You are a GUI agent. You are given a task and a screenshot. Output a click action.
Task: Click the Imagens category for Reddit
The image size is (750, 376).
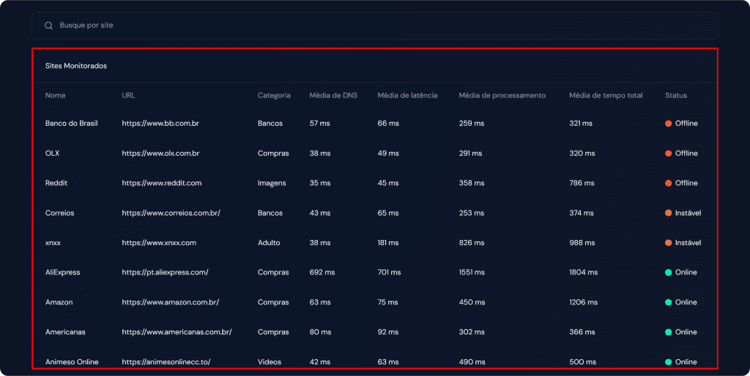[x=272, y=184]
